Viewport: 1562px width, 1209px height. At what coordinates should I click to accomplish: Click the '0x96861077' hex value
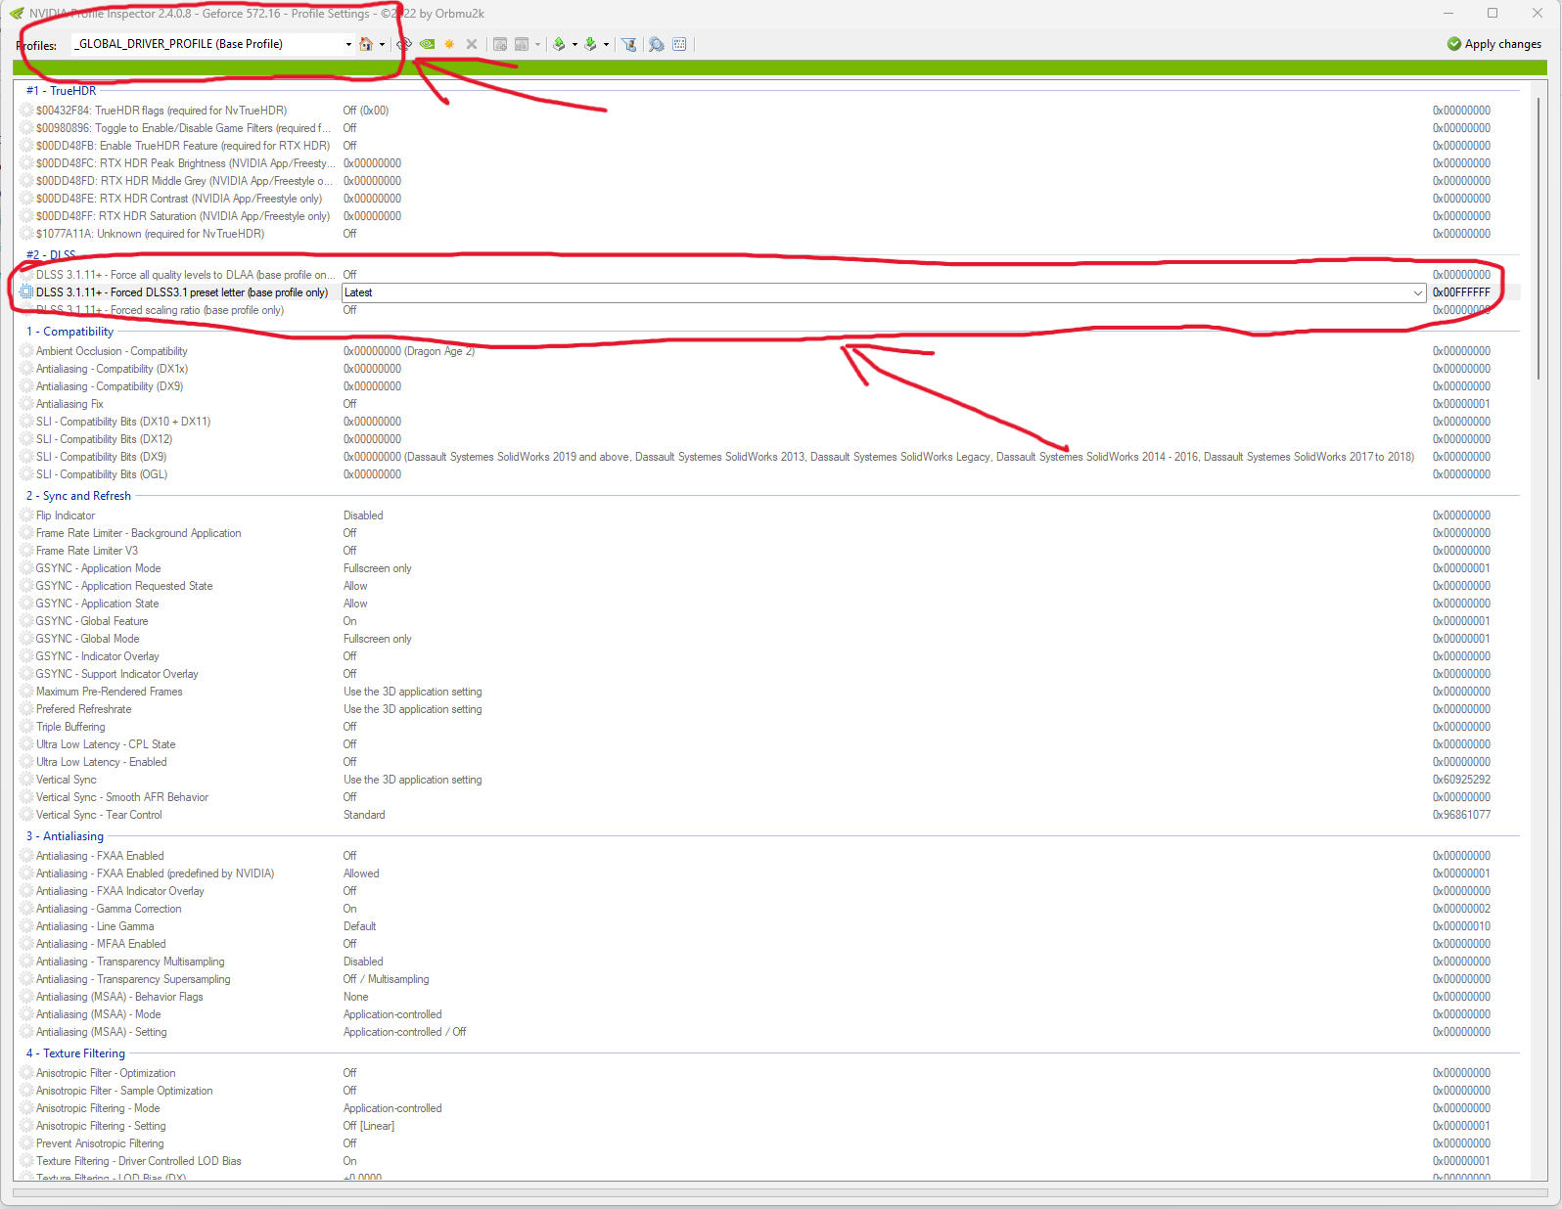pyautogui.click(x=1461, y=815)
